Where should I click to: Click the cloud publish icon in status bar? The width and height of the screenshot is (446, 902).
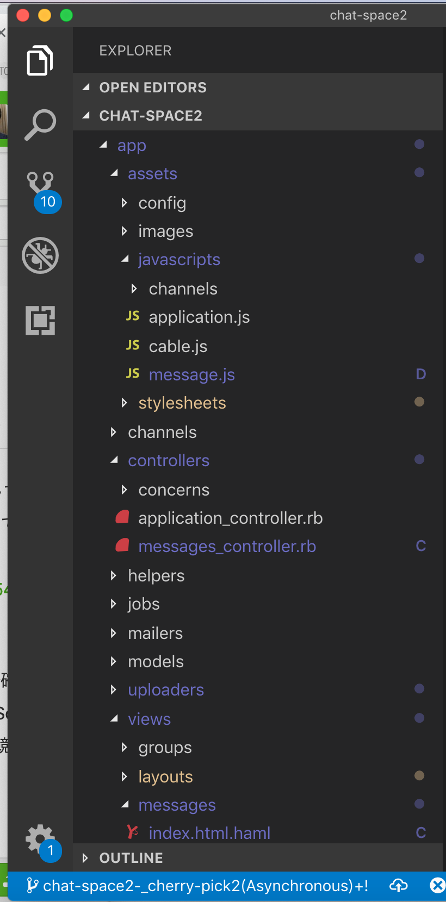tap(399, 886)
